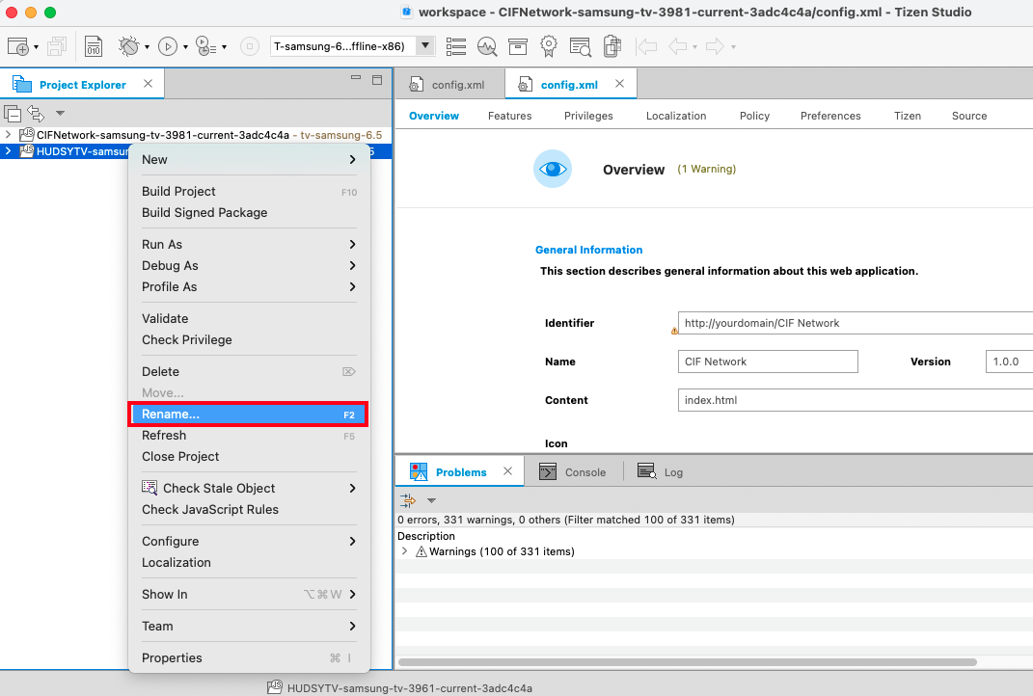This screenshot has height=696, width=1033.
Task: Expand the HUDSYTV-samsung project tree node
Action: pos(8,150)
